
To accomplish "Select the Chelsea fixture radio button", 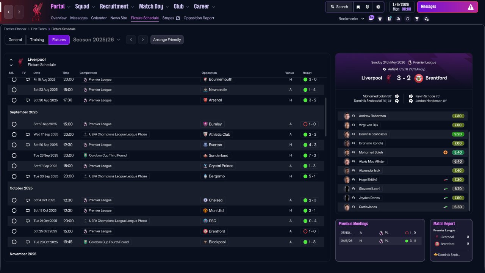I will 14,200.
